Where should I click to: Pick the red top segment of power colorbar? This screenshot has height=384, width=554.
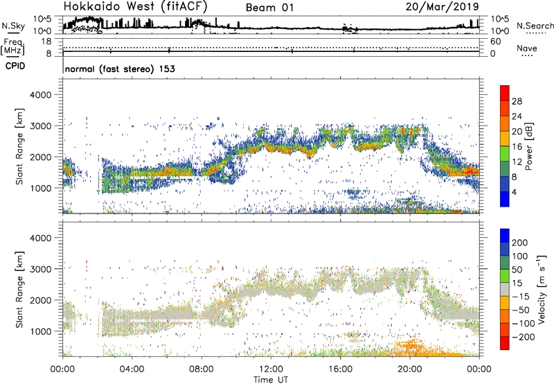pyautogui.click(x=505, y=93)
